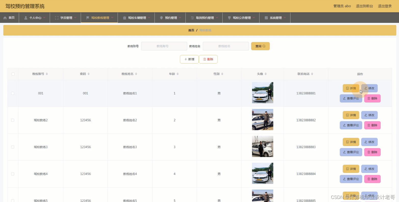
Task: Expand the 驾校车辆管理 dropdown arrow
Action: [x=149, y=18]
